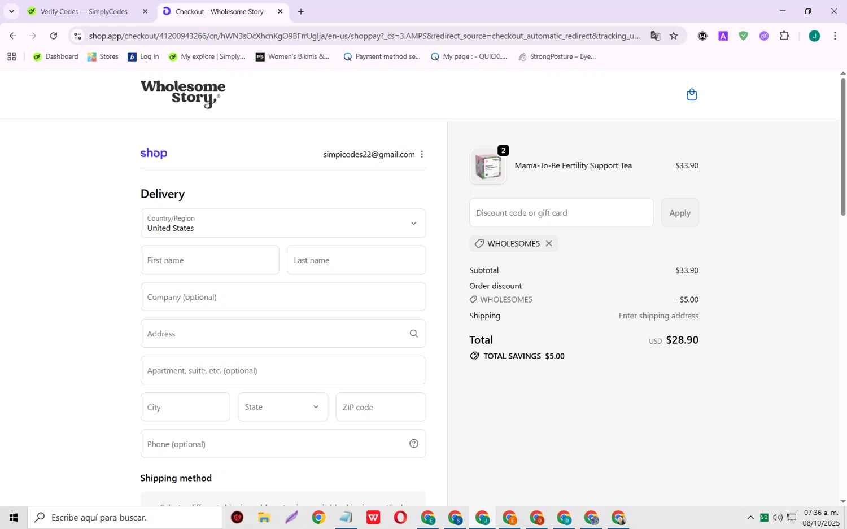Go back to previous page
Image resolution: width=847 pixels, height=529 pixels.
tap(12, 36)
